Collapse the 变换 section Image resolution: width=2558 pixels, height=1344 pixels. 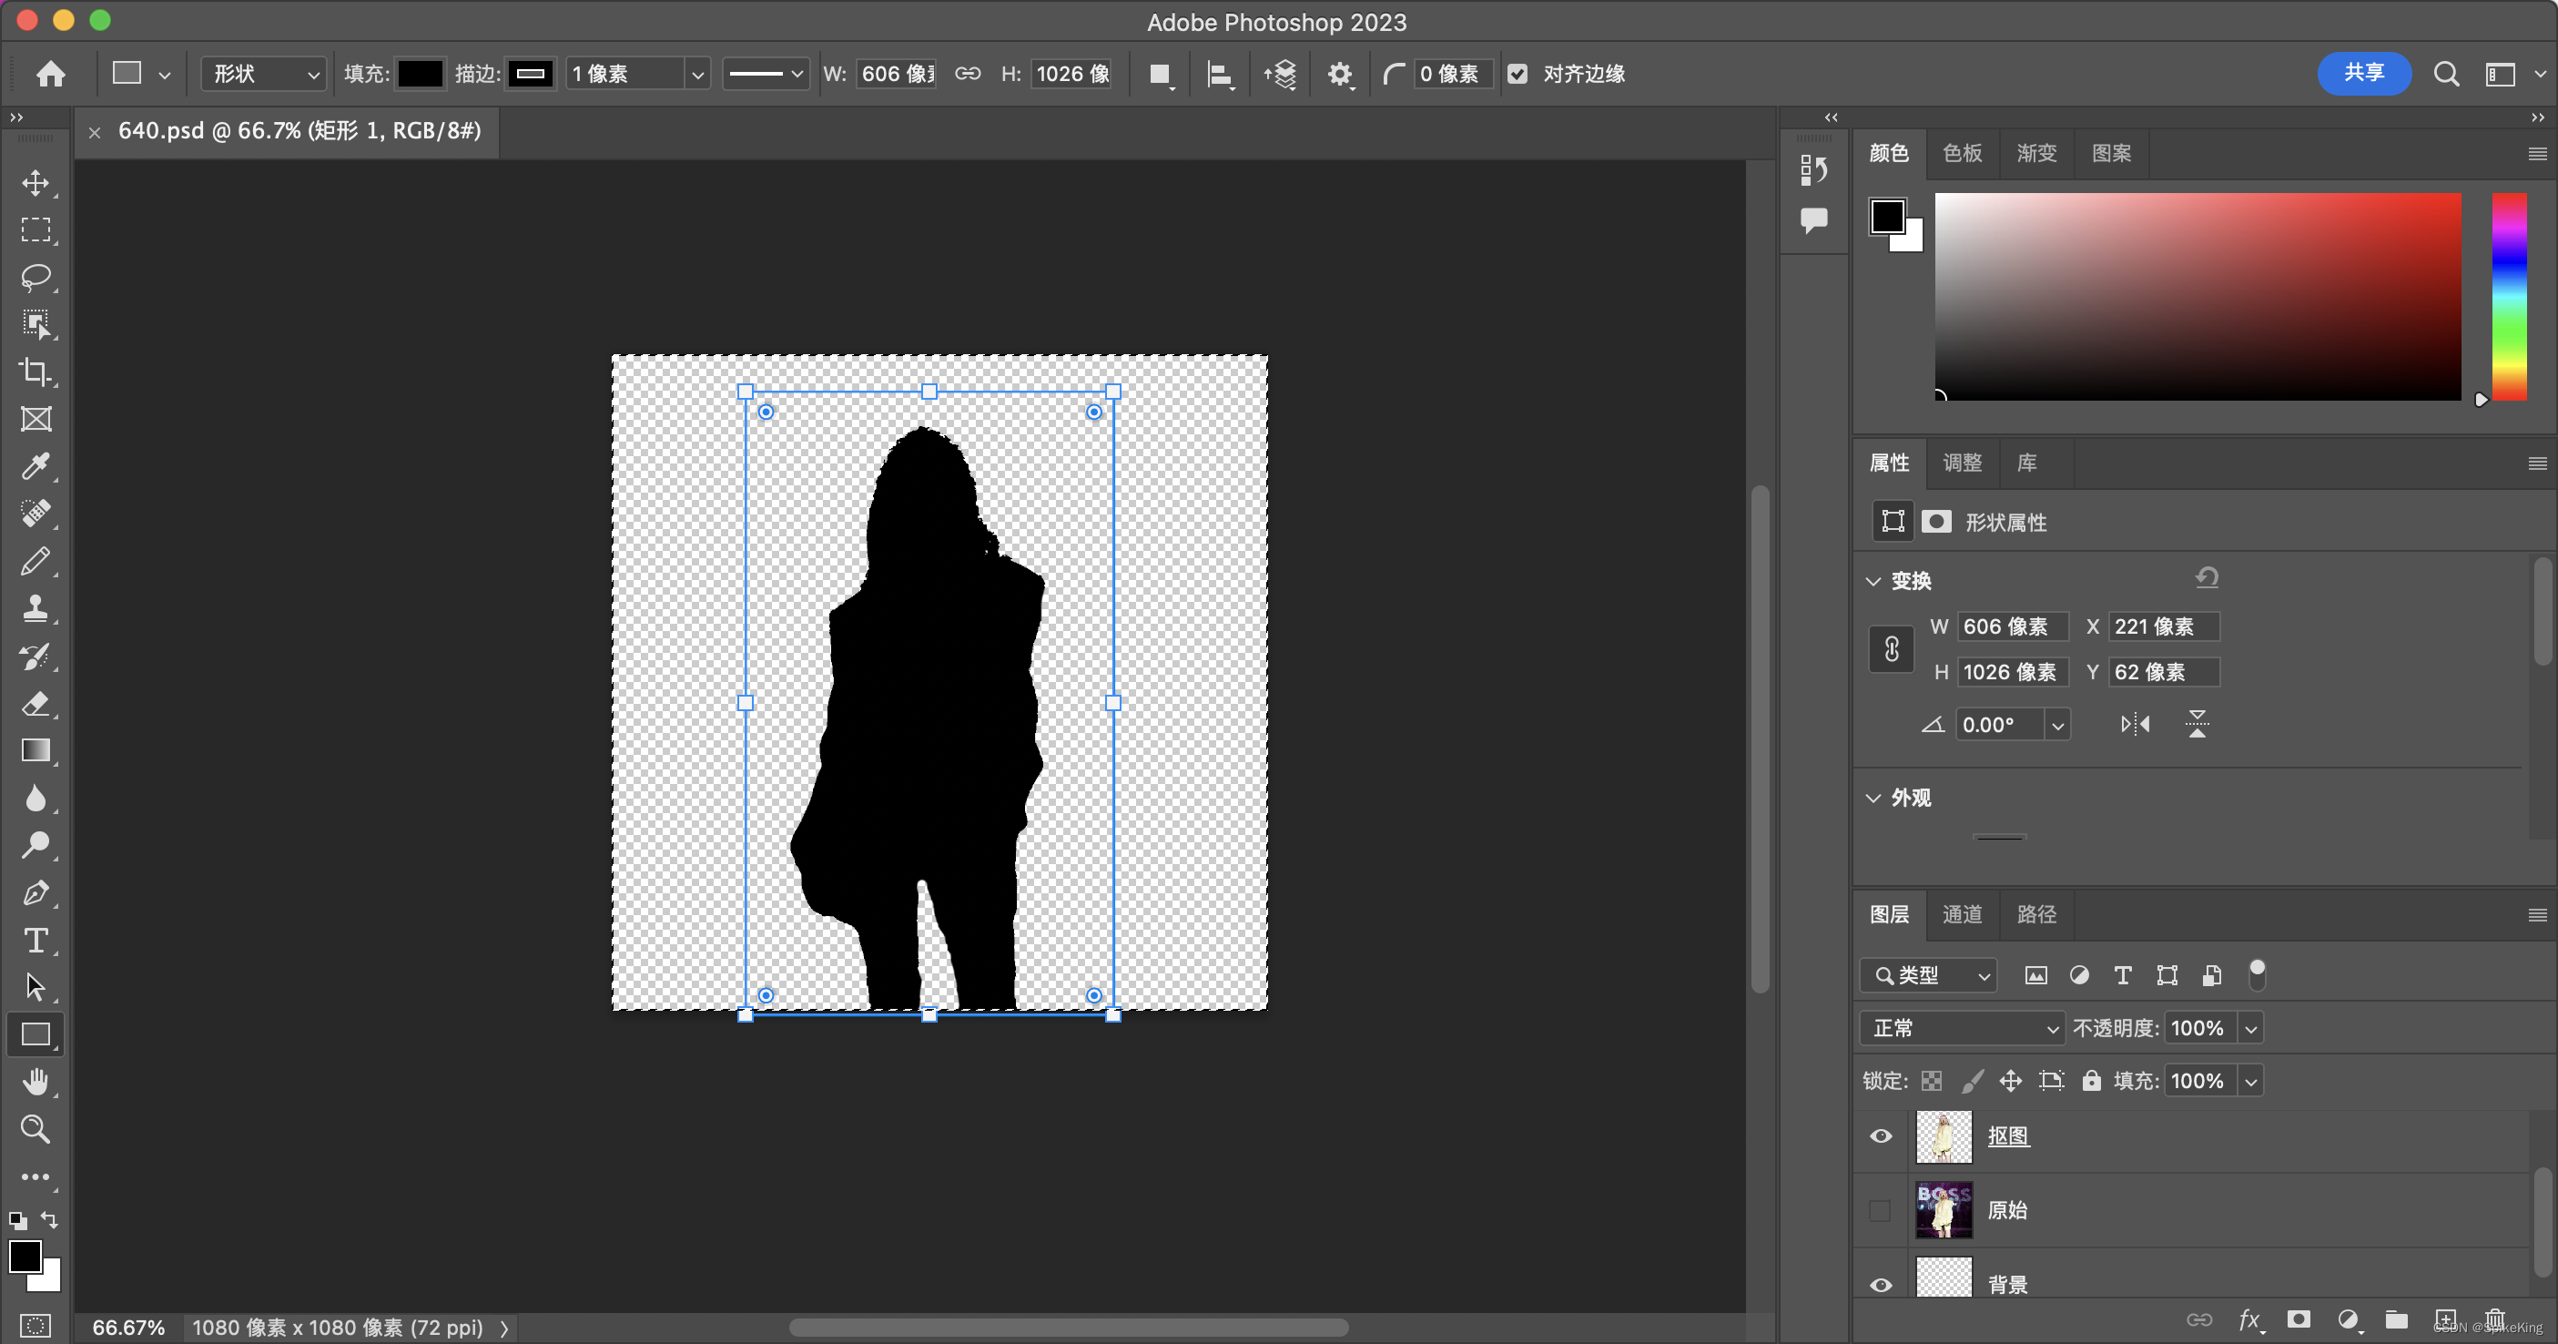click(1873, 581)
